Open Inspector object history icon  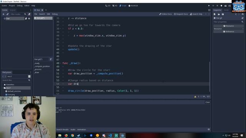(x=243, y=14)
